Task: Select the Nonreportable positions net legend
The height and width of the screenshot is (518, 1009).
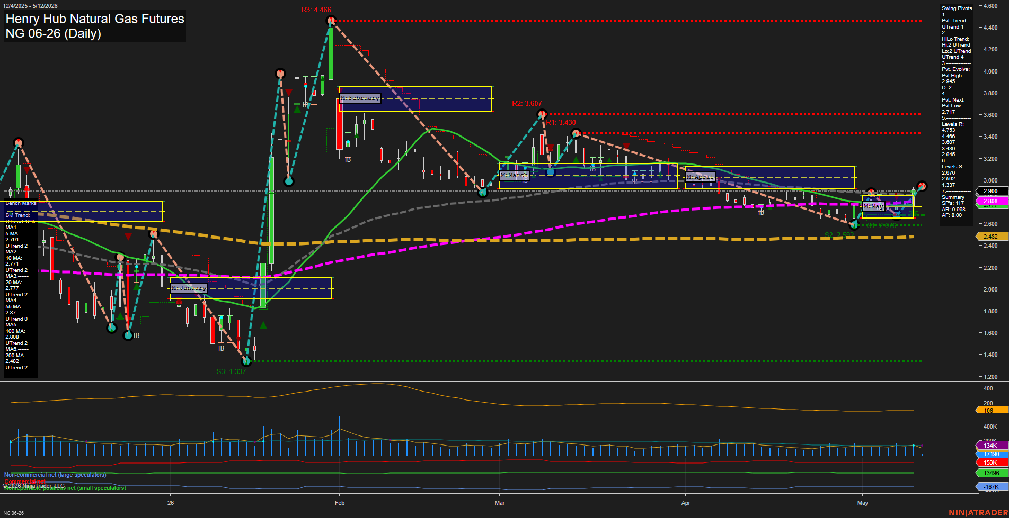Action: (x=65, y=488)
